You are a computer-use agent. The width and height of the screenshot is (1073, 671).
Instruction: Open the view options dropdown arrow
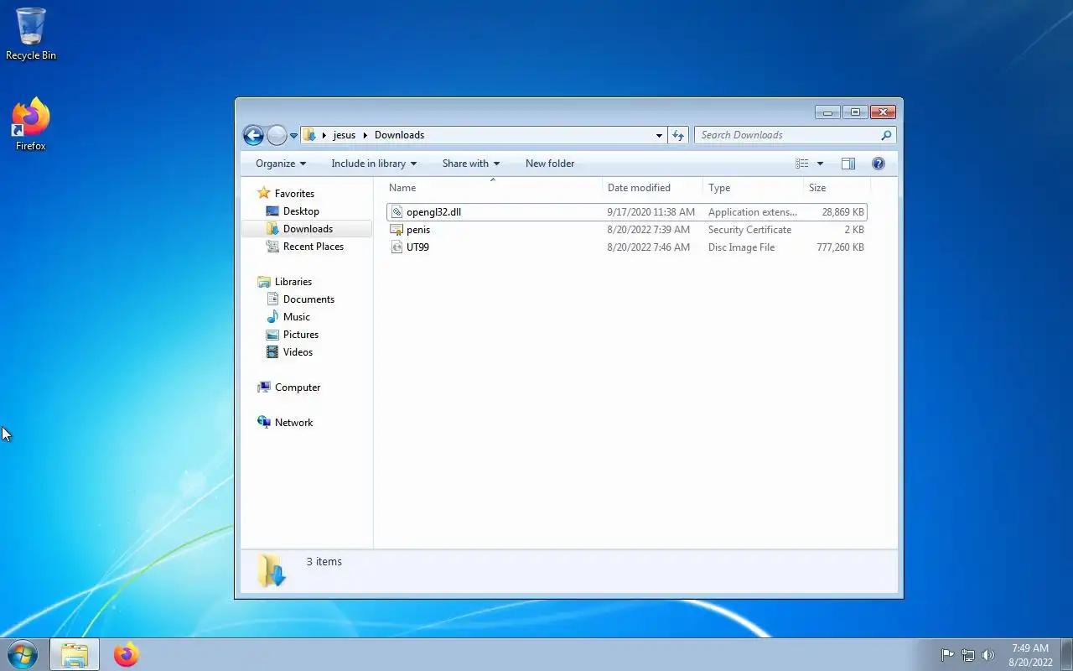[820, 164]
